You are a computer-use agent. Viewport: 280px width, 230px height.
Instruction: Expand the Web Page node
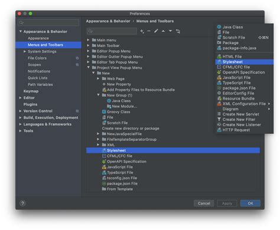point(98,78)
